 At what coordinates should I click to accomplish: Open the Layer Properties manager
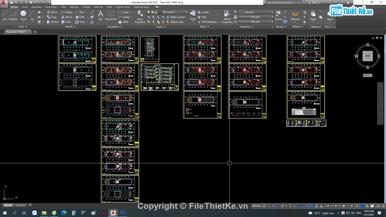click(x=140, y=17)
